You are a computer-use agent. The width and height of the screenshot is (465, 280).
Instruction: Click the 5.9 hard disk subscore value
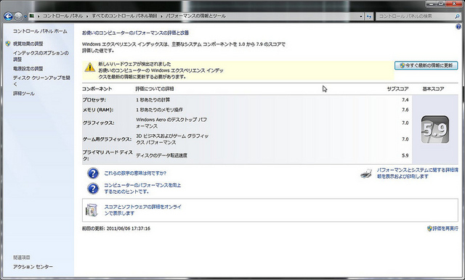[x=405, y=155]
